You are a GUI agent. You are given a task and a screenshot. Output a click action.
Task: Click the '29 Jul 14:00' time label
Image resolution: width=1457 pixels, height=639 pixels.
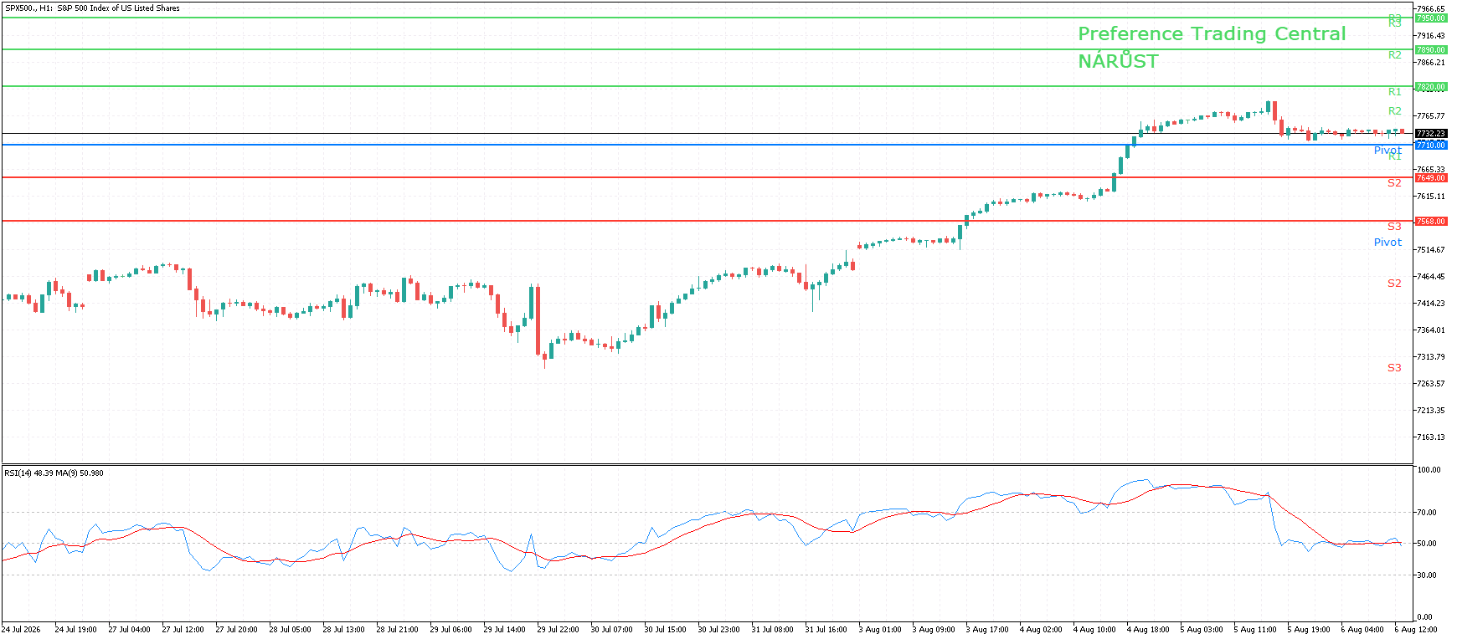(504, 630)
